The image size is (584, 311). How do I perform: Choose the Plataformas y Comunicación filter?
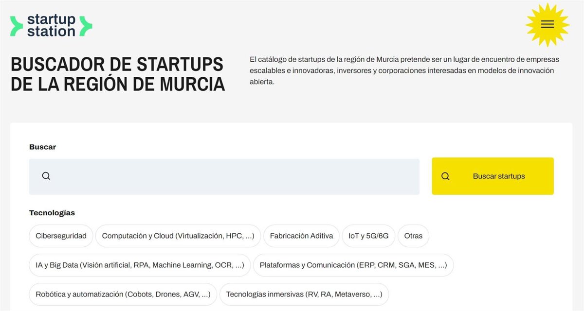(353, 265)
